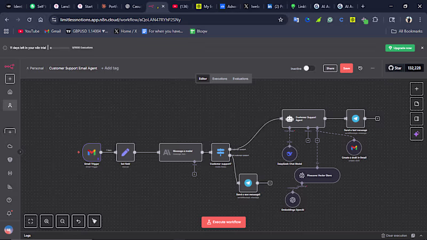The width and height of the screenshot is (427, 240).
Task: Star n8n on GitHub
Action: 395,68
